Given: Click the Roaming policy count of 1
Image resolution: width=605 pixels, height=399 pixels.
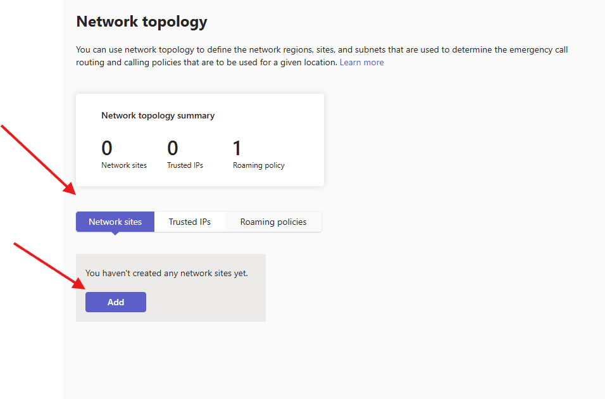Looking at the screenshot, I should (237, 148).
